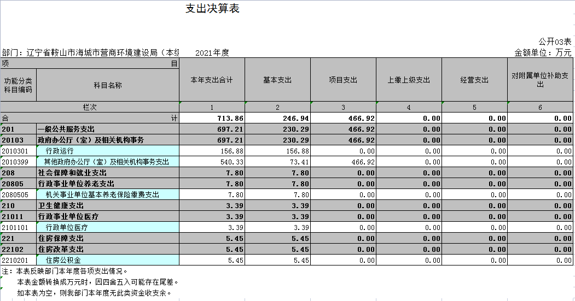Select total basic expenditure 246.94
The height and width of the screenshot is (301, 575).
[x=277, y=118]
